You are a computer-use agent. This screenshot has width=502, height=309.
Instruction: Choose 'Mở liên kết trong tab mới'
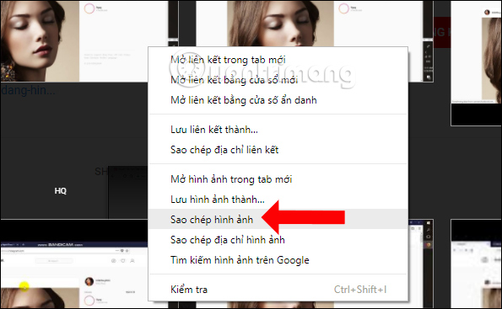click(x=278, y=60)
